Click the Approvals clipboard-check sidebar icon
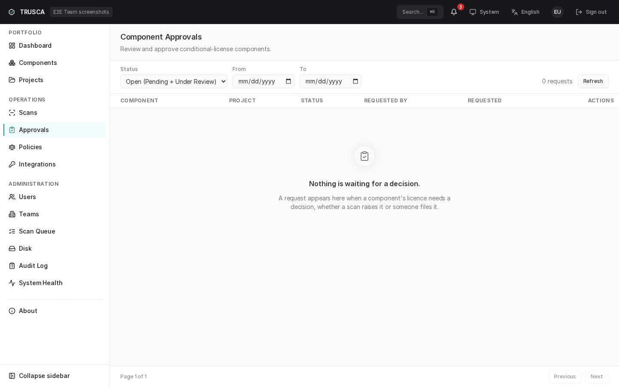This screenshot has width=619, height=387. [12, 130]
